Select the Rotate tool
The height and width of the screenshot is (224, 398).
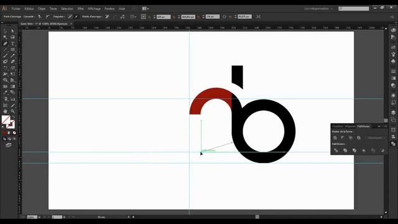(5, 68)
